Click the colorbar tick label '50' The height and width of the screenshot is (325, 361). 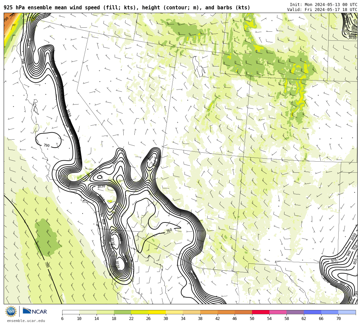coord(252,319)
